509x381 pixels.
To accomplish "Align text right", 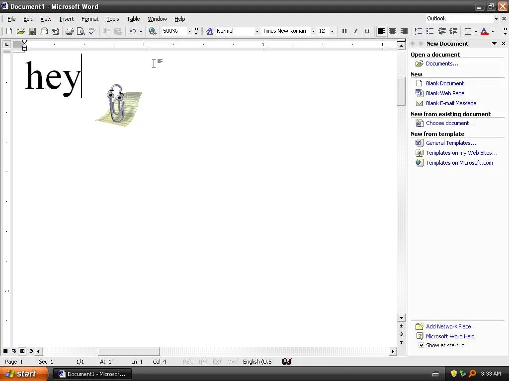I will [x=404, y=31].
